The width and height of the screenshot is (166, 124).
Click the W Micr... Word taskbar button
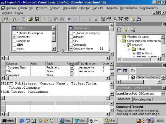tap(81, 121)
